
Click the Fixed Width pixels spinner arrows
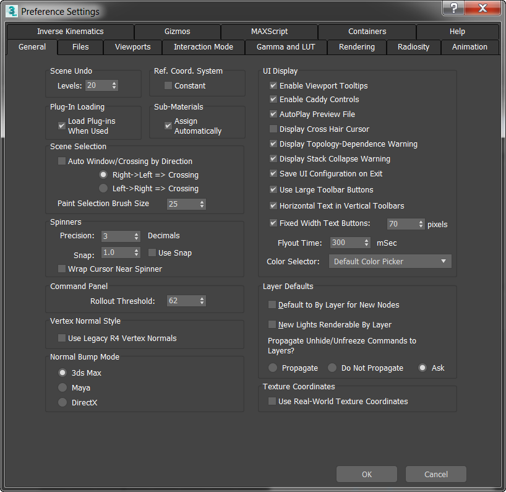click(x=421, y=224)
